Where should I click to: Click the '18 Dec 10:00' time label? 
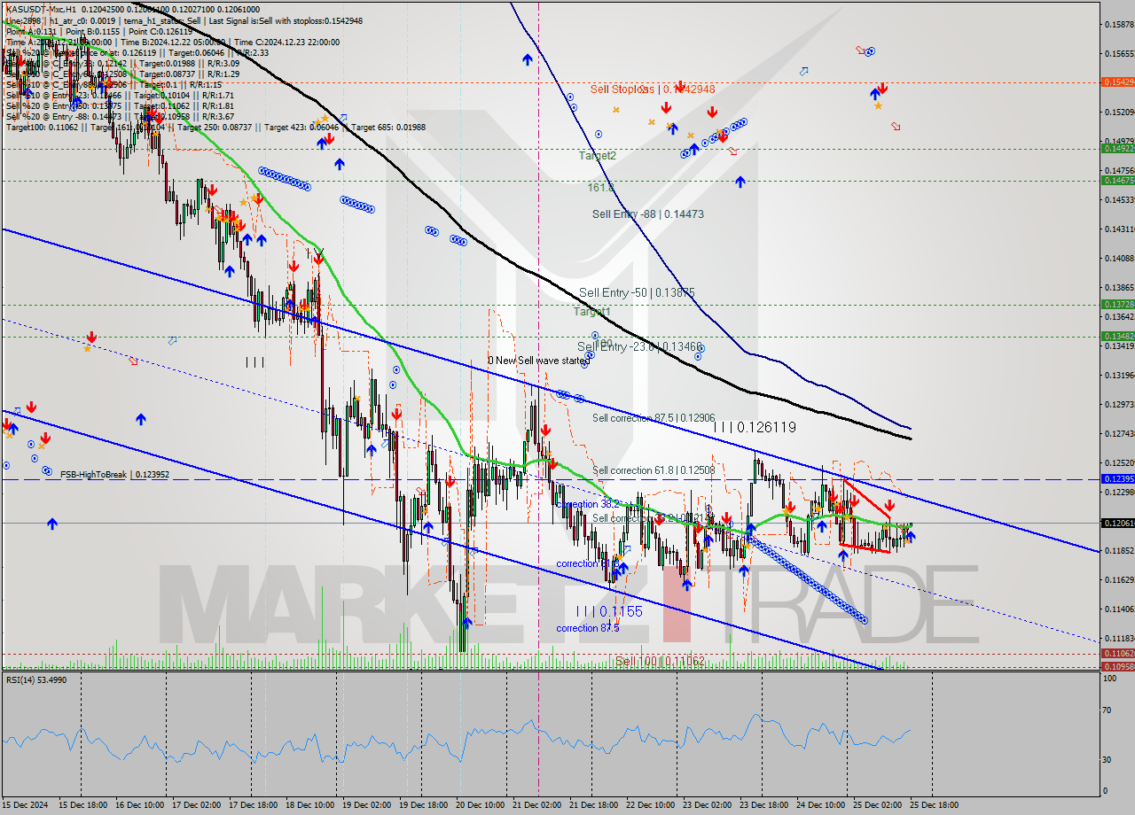309,804
